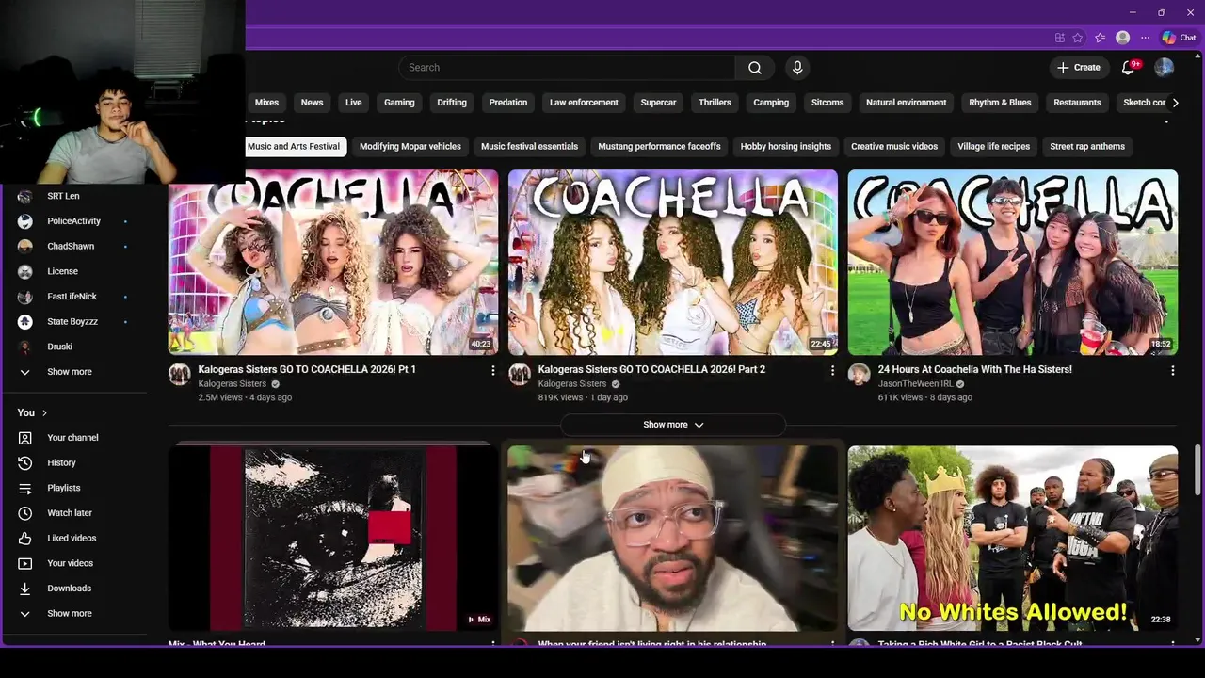The image size is (1205, 678).
Task: Click the page vertical scrollbar thumb
Action: [x=1197, y=468]
